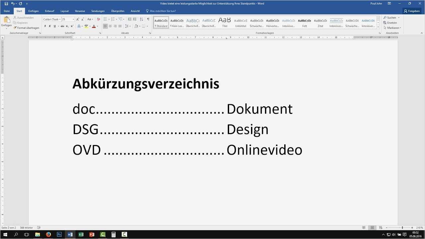Switch to the Einfügen ribbon tab
The width and height of the screenshot is (425, 239).
[33, 11]
